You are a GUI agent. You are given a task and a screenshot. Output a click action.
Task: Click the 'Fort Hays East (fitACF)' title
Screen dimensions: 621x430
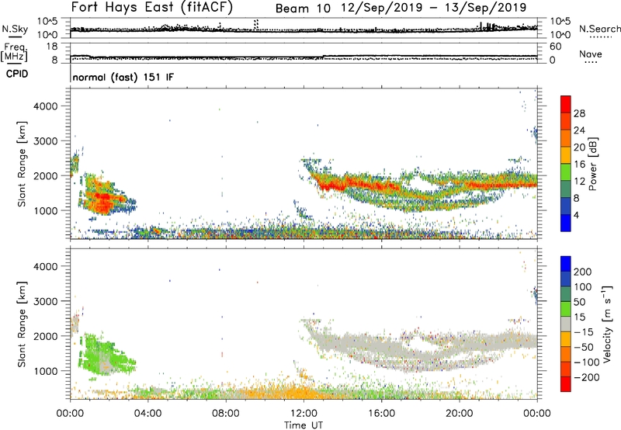[151, 7]
